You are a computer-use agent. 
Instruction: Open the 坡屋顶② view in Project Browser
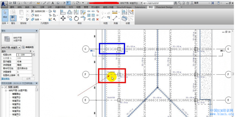click(16, 97)
